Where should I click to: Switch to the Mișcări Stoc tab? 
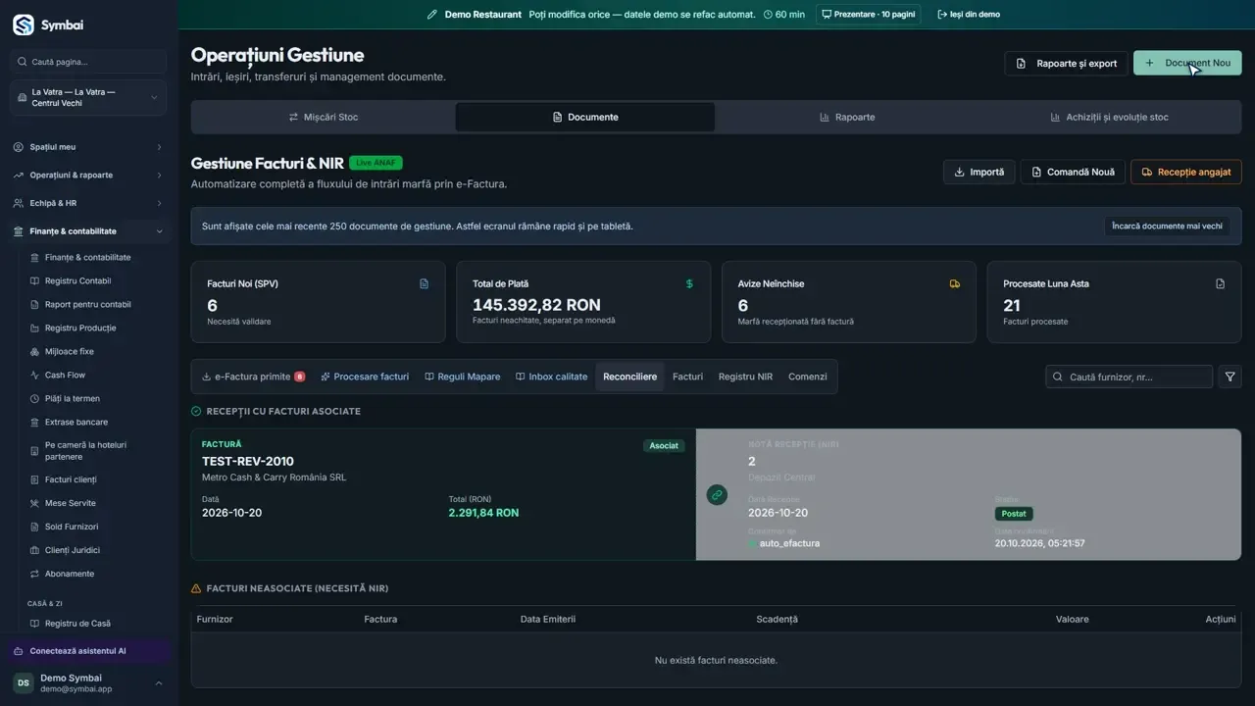[x=324, y=117]
